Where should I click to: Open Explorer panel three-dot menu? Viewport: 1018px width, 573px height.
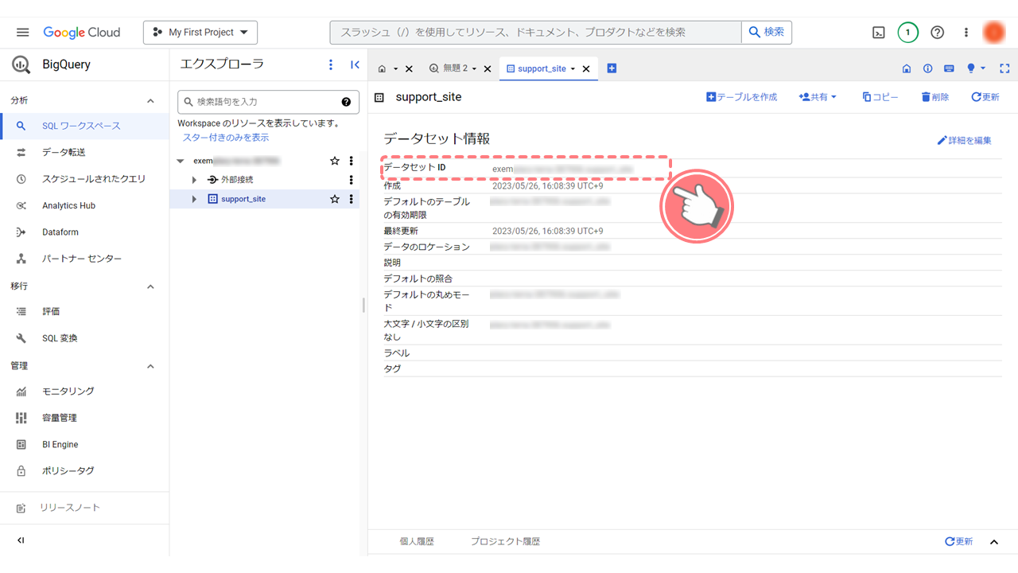(331, 64)
